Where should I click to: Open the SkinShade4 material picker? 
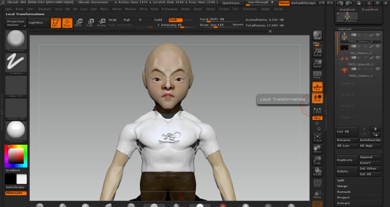[16, 132]
